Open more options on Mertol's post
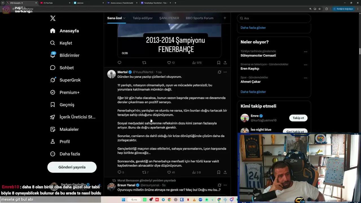The image size is (361, 203). [225, 72]
